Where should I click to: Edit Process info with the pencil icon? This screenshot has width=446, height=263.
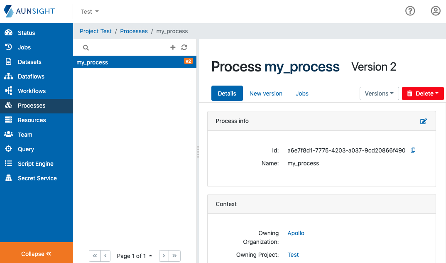423,121
